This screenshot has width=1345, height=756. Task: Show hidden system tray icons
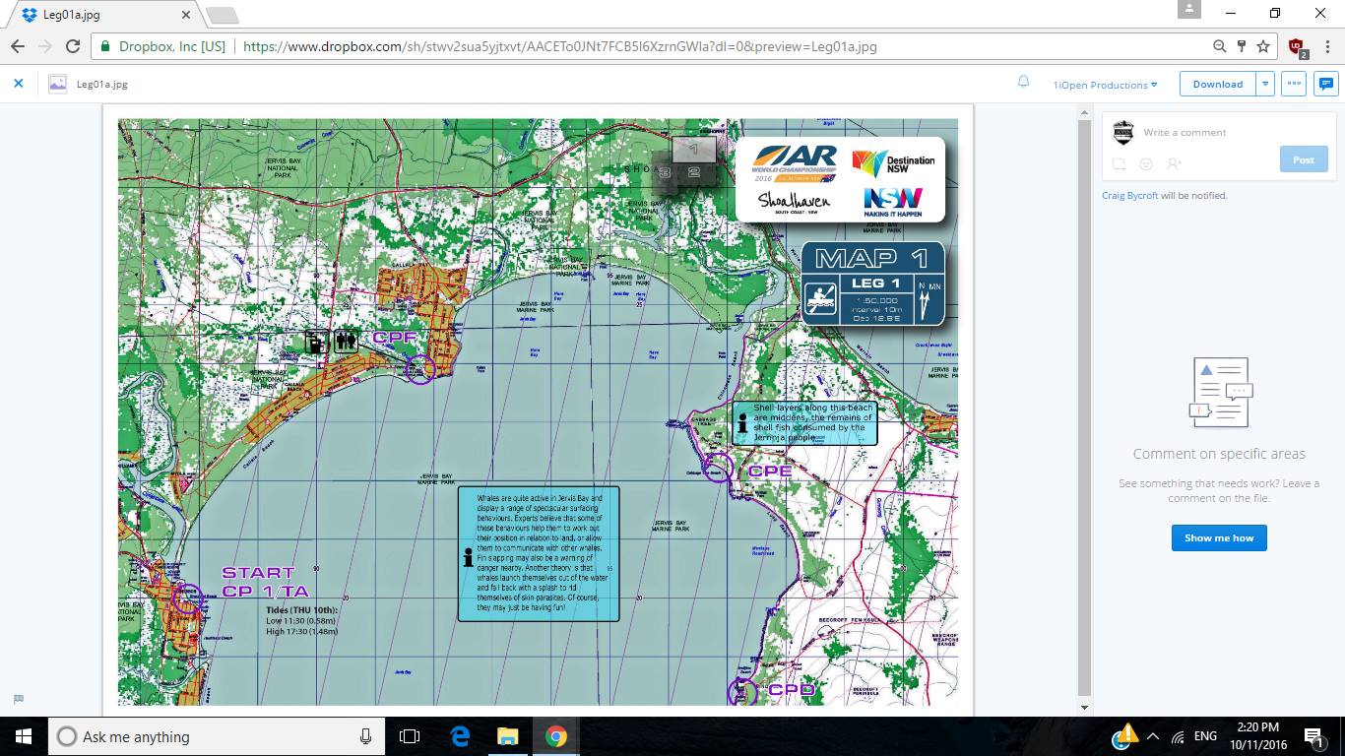tap(1152, 736)
